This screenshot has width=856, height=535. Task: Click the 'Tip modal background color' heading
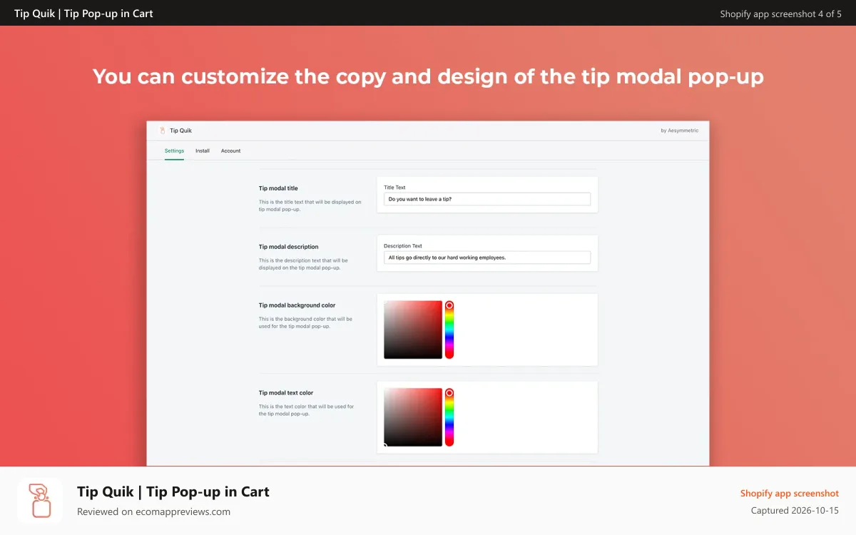(297, 305)
